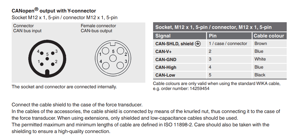Viewport: 297px width, 138px height.
Task: Click the female CAN-bus output connector diagram
Action: point(113,58)
